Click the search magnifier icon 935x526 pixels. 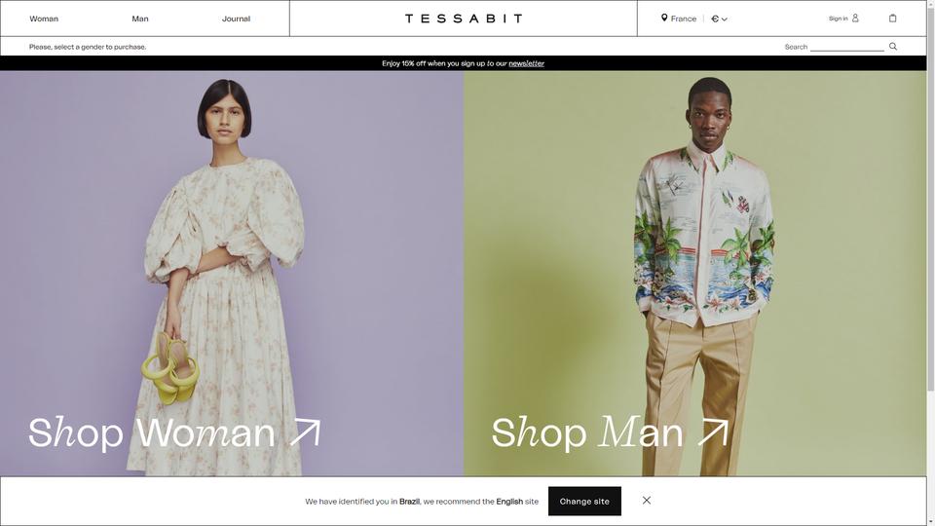(893, 47)
